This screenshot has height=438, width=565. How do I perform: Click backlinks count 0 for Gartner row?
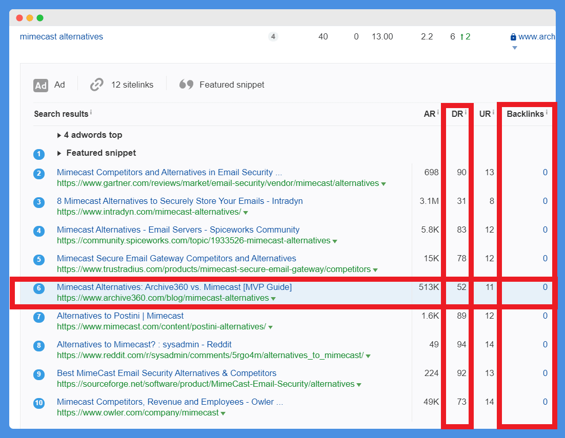point(545,173)
